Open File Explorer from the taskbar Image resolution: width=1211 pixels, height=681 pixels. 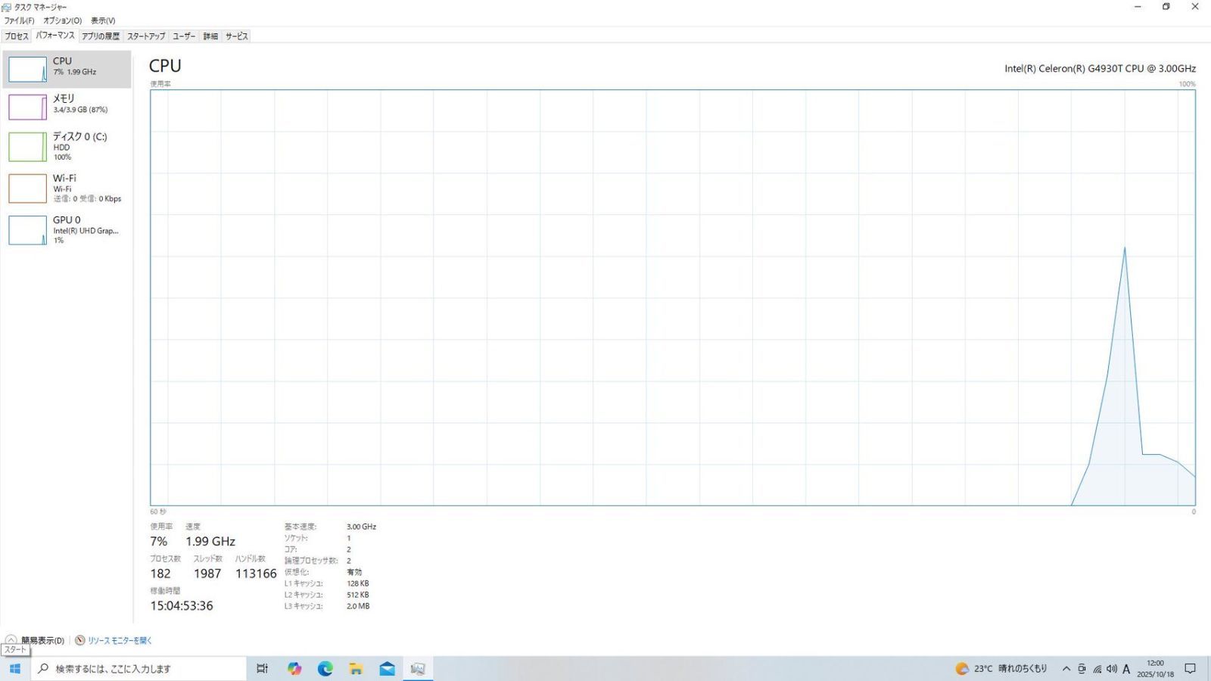point(356,669)
